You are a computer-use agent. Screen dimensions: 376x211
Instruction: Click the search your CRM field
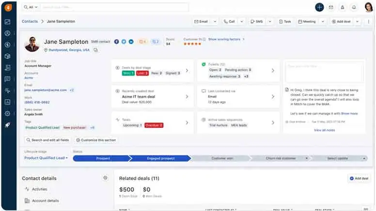(x=114, y=7)
